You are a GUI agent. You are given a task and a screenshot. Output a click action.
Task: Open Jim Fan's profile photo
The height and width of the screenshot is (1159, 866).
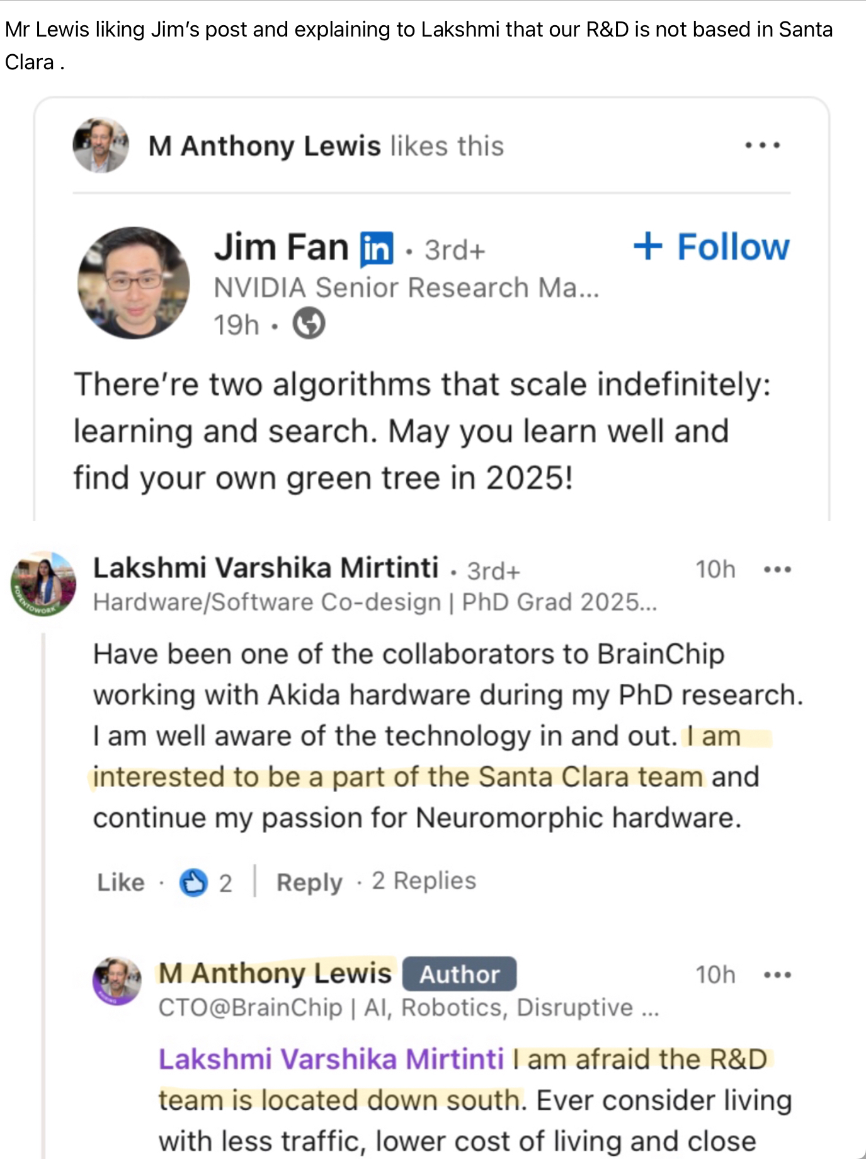click(134, 283)
